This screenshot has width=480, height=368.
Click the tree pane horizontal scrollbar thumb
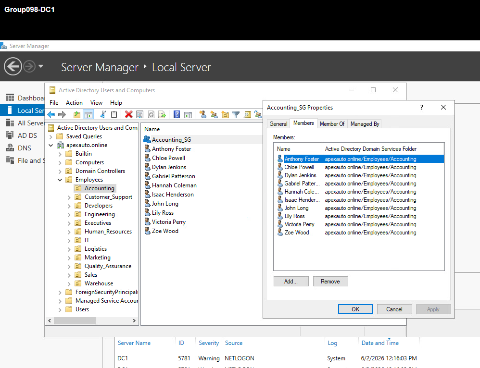(x=75, y=320)
